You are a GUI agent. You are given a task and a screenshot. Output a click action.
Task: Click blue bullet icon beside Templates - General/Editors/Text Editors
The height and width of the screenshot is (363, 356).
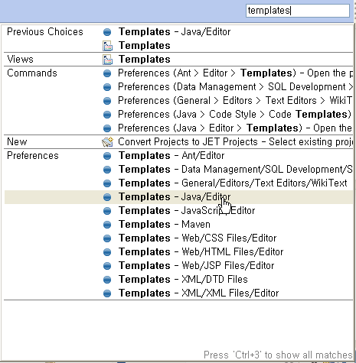point(107,183)
